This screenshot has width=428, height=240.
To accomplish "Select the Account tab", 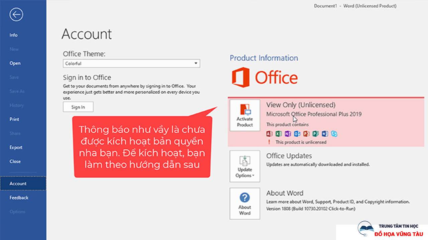I will 23,183.
